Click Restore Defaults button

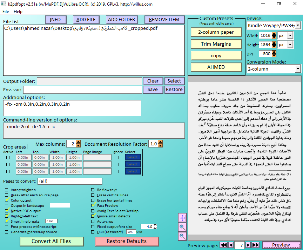pyautogui.click(x=127, y=241)
